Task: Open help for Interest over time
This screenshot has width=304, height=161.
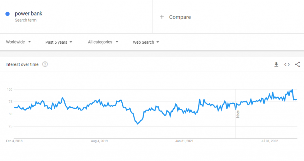Action: (x=45, y=64)
